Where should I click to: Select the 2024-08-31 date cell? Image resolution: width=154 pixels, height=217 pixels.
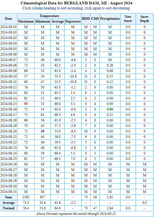(9, 192)
